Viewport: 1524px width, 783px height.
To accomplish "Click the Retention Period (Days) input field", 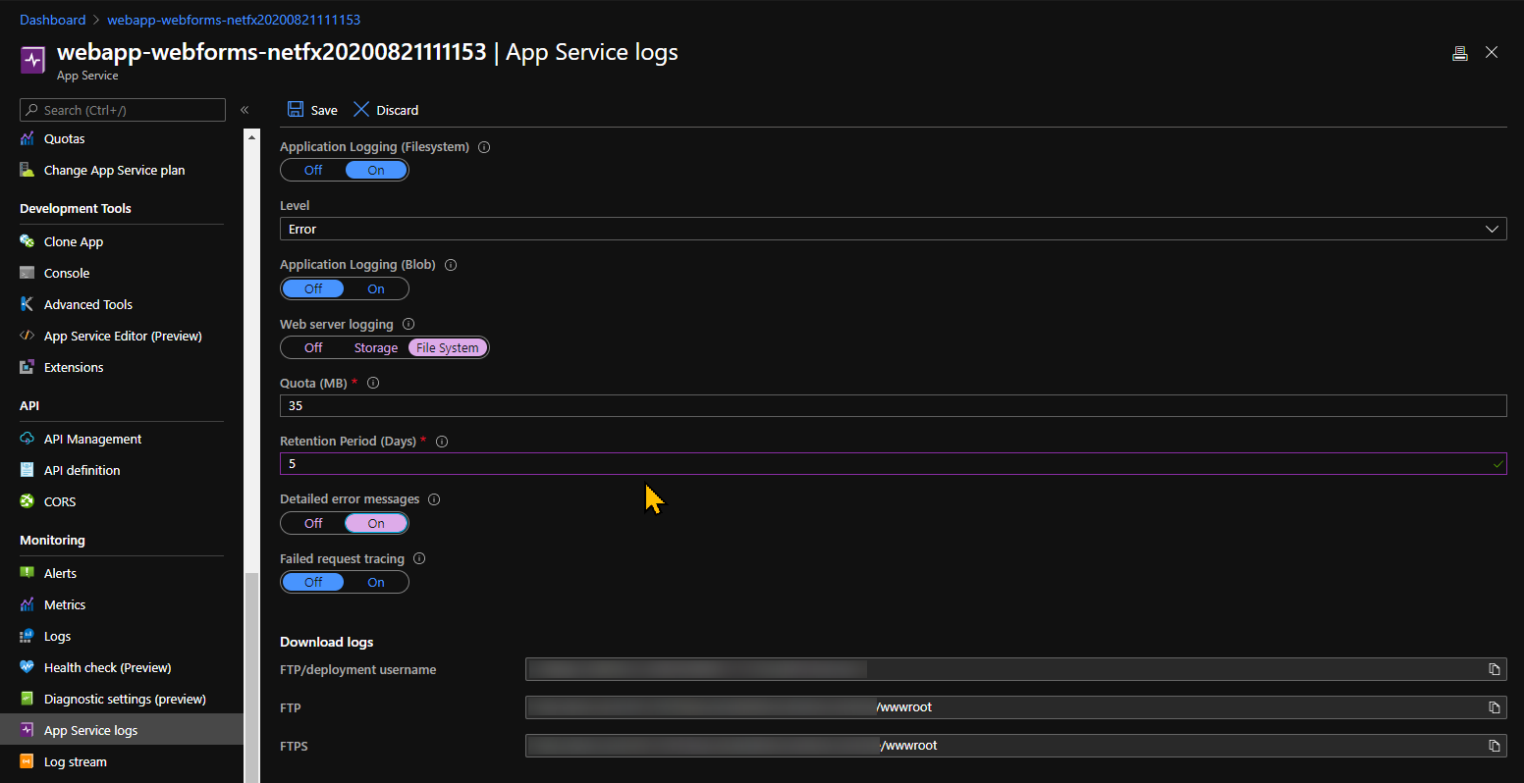I will click(893, 463).
